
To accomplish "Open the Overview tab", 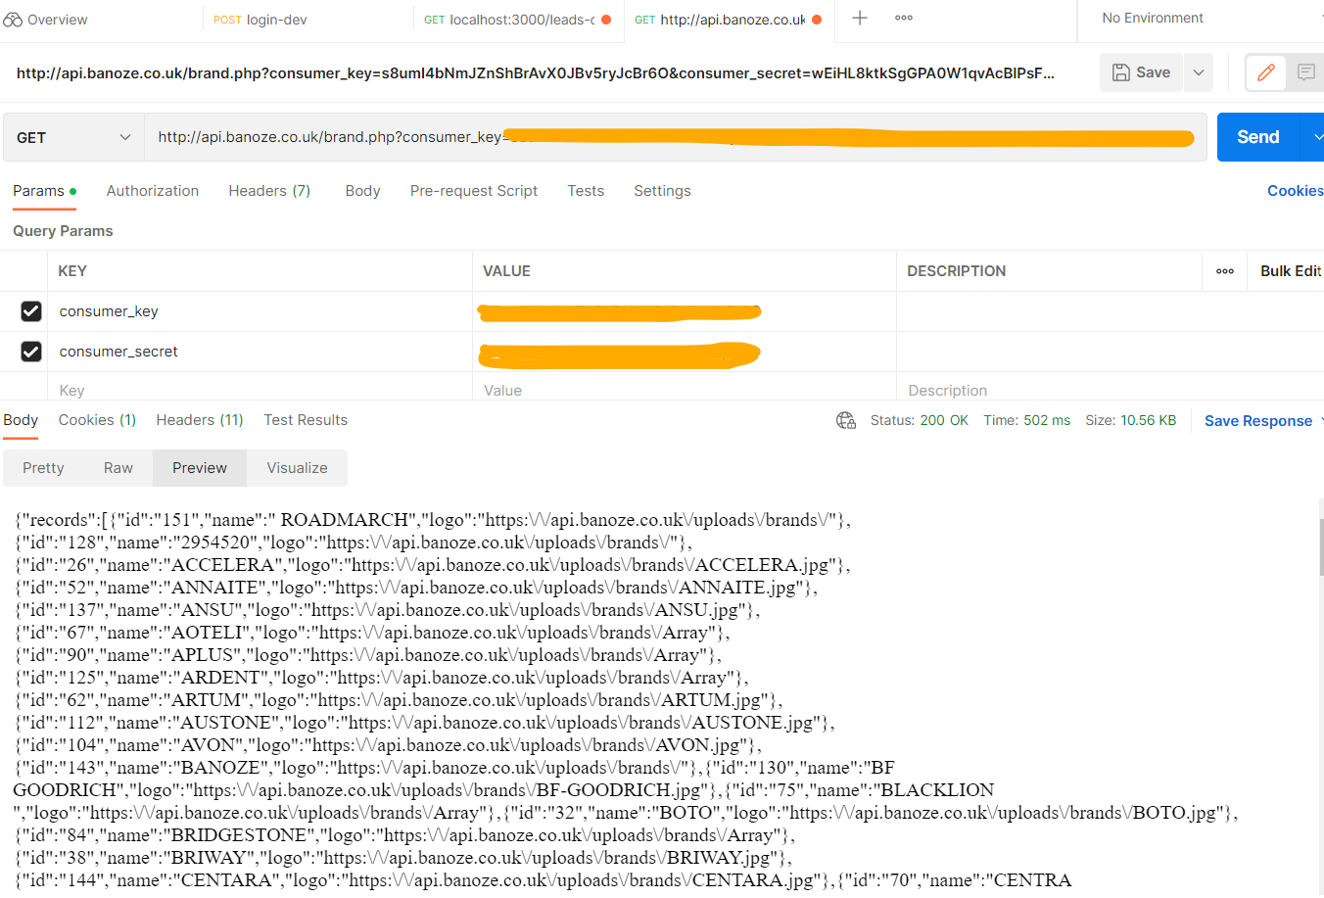I will point(46,20).
